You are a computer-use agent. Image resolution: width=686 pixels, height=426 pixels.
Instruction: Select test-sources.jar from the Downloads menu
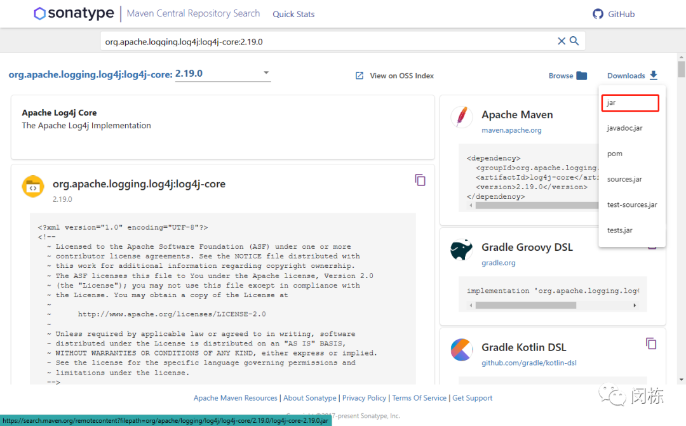(x=632, y=204)
